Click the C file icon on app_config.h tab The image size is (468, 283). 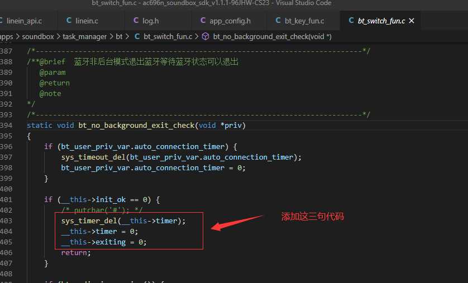pos(203,20)
